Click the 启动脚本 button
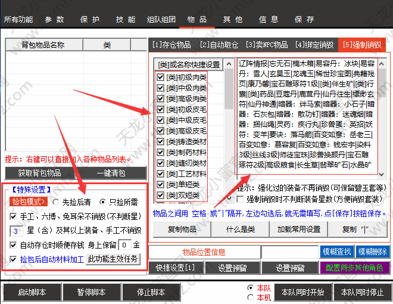Screen dimensions: 393x304 pyautogui.click(x=32, y=292)
